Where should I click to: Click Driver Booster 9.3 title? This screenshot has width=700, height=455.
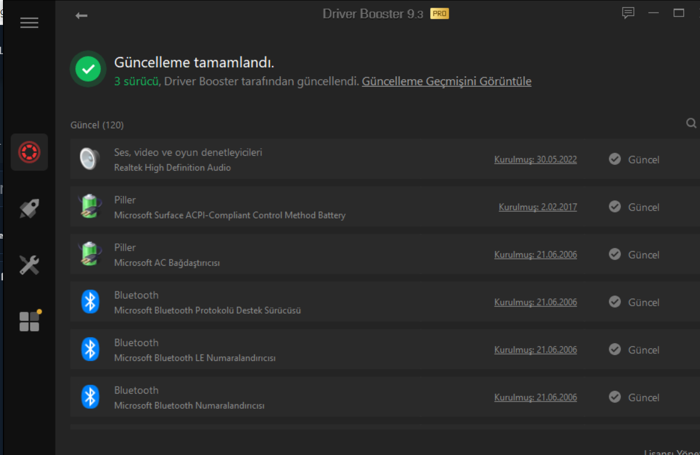(373, 14)
